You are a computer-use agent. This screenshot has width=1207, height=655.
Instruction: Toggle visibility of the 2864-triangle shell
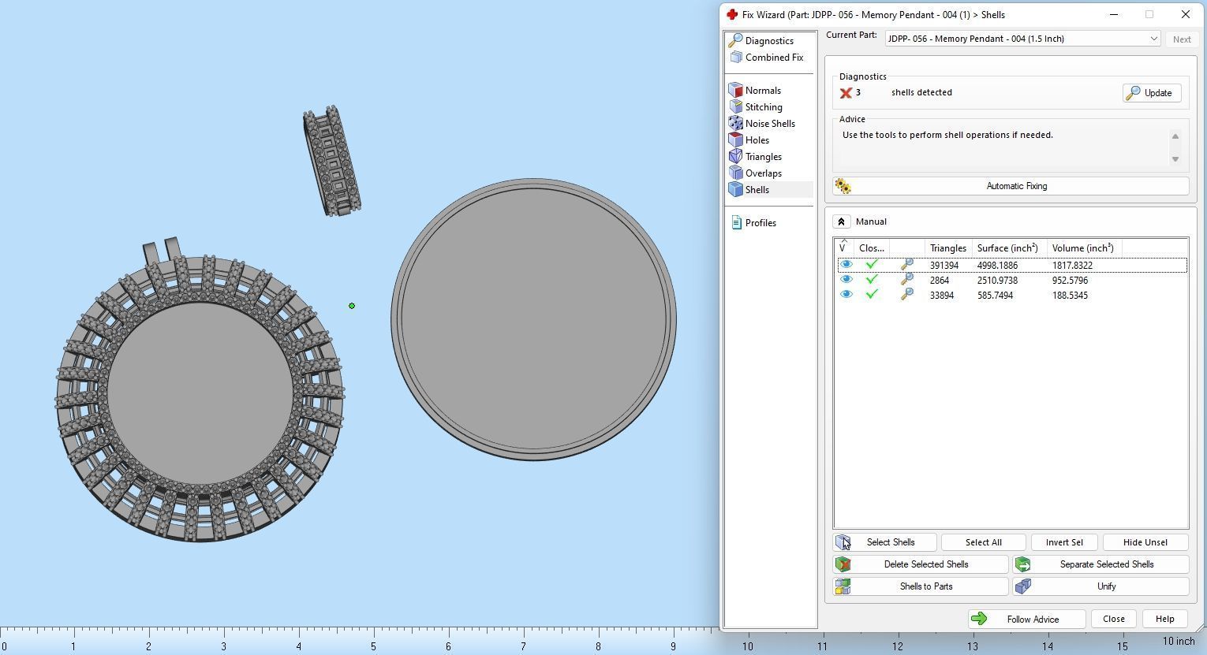(846, 280)
